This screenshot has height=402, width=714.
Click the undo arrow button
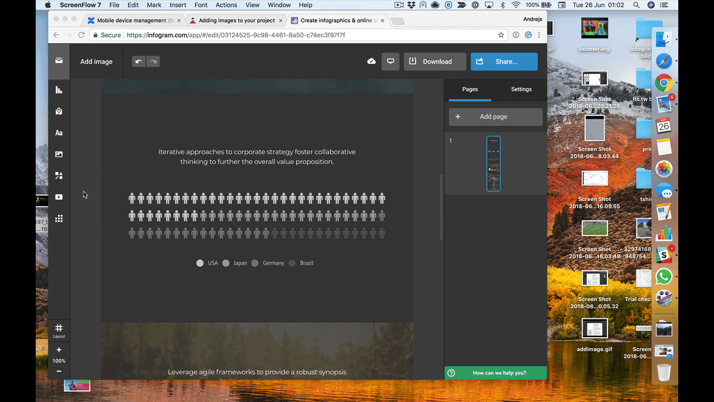[139, 61]
